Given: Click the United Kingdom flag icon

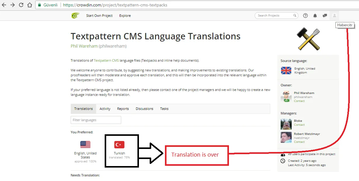Looking at the screenshot, I should click(x=286, y=71).
